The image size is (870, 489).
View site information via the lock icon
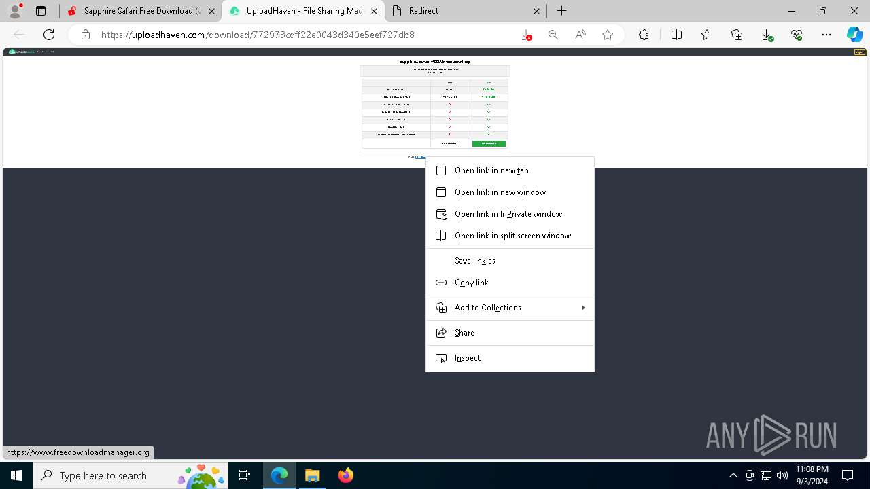(x=85, y=35)
